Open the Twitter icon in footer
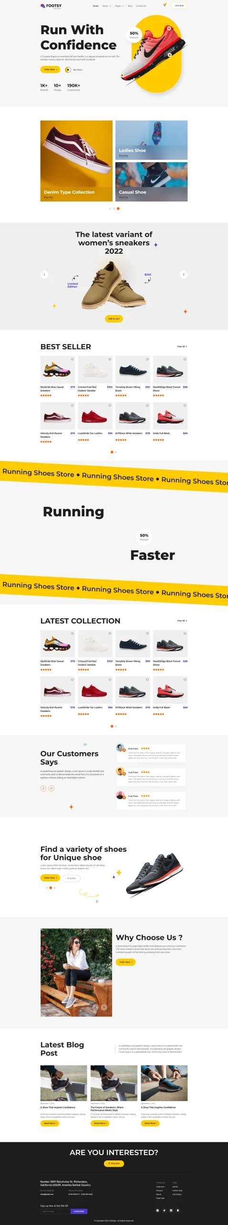Image resolution: width=228 pixels, height=1225 pixels. tap(164, 1210)
